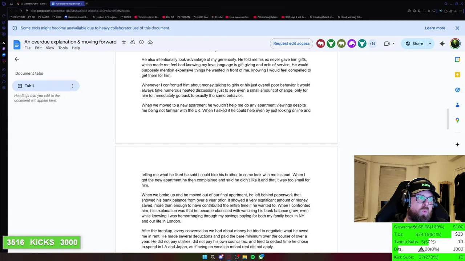Open Google Tasks side panel icon
Screen dimensions: 465x261
(457, 90)
